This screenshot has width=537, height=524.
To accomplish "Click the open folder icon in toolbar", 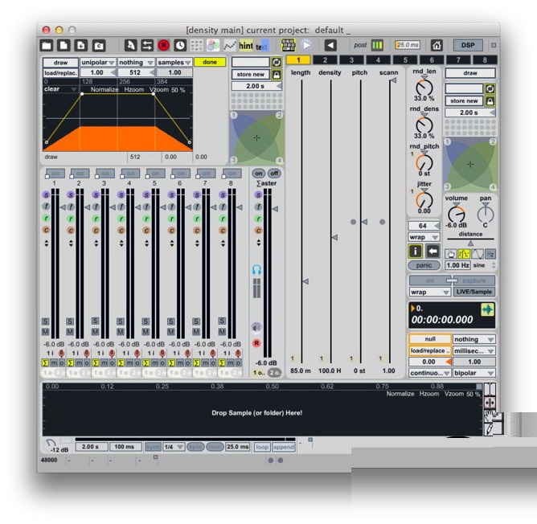I will tap(47, 45).
